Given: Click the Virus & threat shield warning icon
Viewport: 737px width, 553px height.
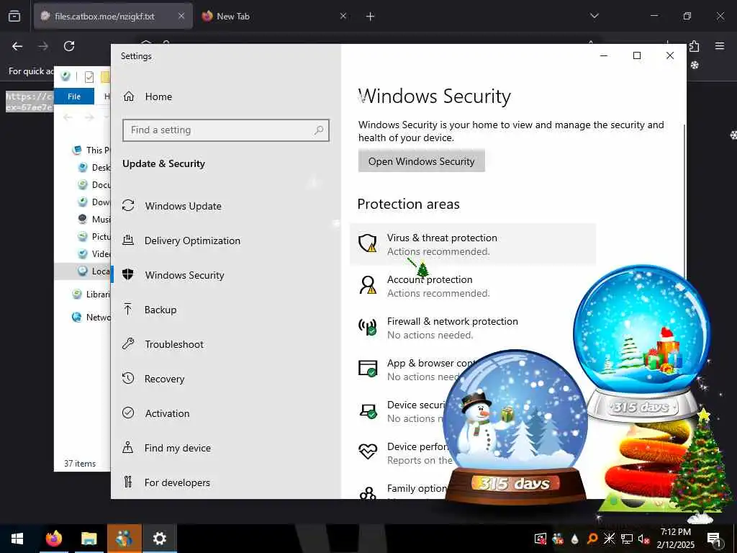Looking at the screenshot, I should coord(368,243).
